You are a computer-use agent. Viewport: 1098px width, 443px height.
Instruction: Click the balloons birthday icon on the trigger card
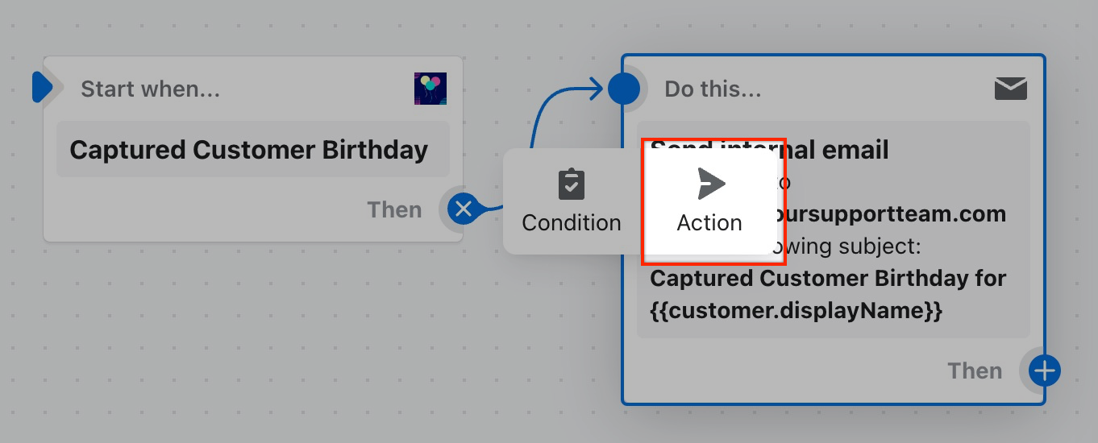coord(430,89)
